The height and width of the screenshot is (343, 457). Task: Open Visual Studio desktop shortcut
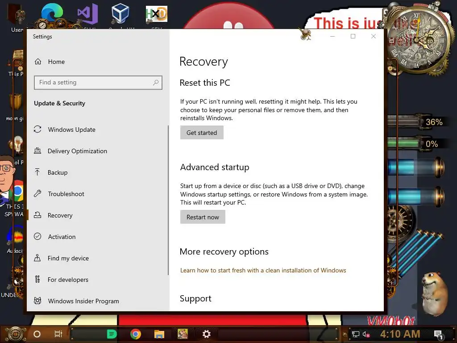pyautogui.click(x=87, y=14)
